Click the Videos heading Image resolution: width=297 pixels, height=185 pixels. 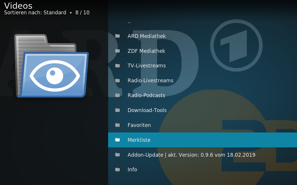click(18, 6)
